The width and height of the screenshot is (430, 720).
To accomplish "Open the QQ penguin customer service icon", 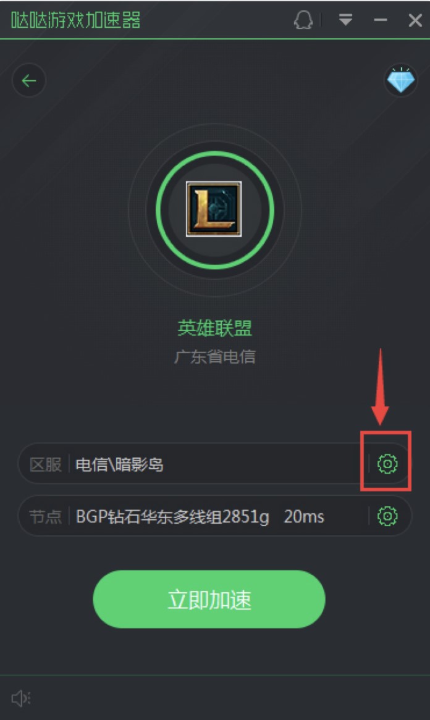I will point(303,20).
